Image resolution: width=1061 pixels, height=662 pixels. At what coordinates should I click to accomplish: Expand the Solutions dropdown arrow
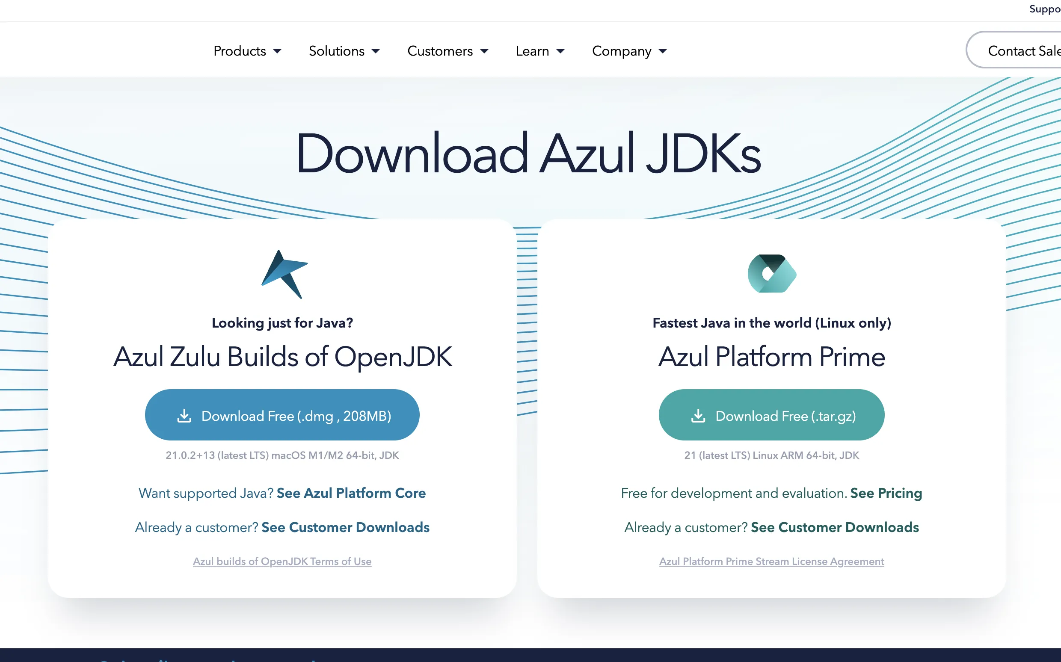click(376, 51)
